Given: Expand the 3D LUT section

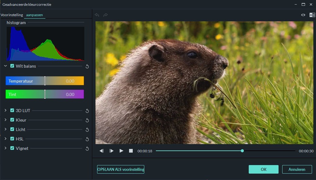Looking at the screenshot, I should pyautogui.click(x=5, y=110).
